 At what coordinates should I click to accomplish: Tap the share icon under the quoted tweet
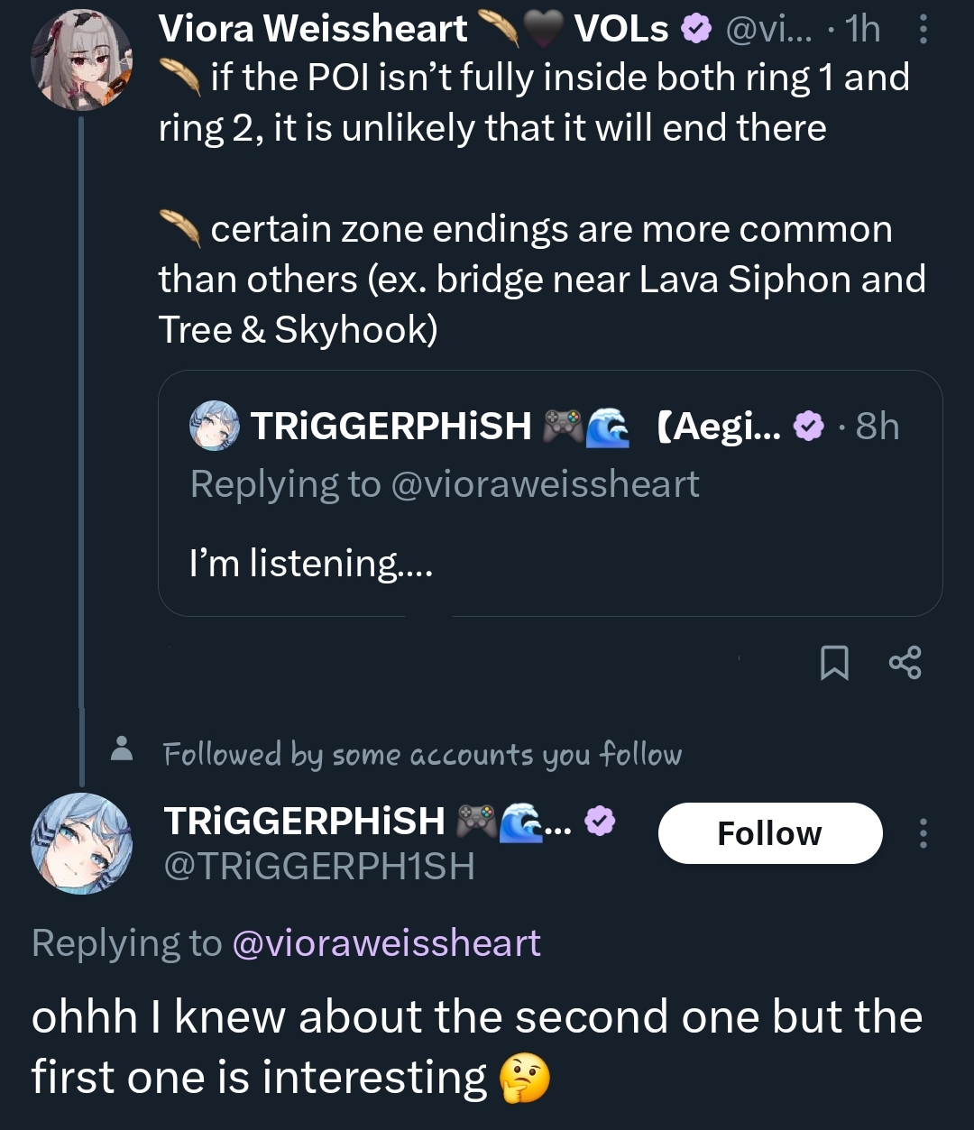pyautogui.click(x=905, y=663)
